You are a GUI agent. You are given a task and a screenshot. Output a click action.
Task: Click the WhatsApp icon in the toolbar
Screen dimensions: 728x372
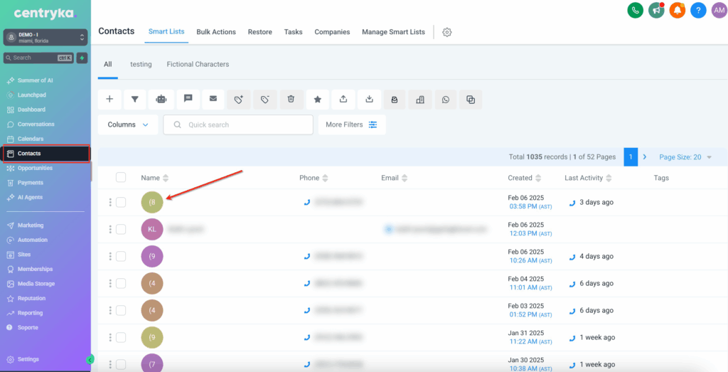(x=445, y=100)
